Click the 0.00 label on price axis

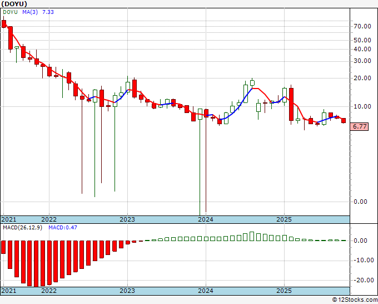tap(360, 202)
